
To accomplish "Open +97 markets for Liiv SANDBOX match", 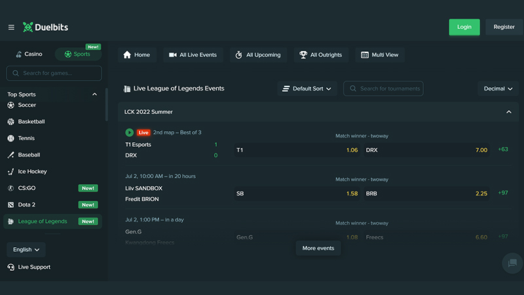I will coord(503,193).
